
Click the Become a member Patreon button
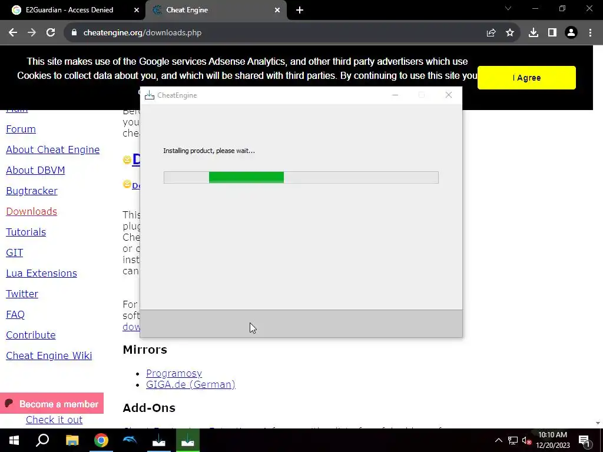52,404
